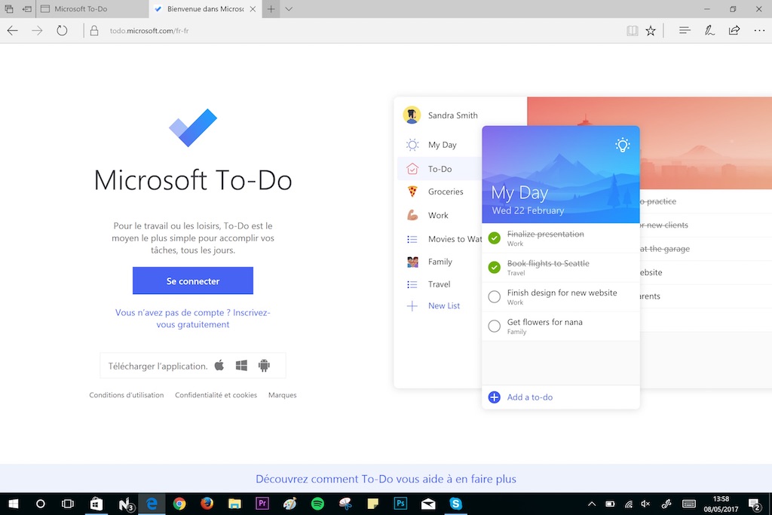Expand hidden icons in the system tray

click(591, 504)
